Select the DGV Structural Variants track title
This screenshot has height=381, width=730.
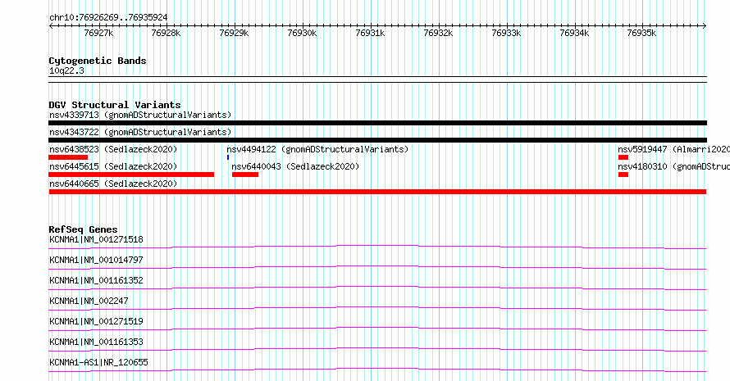[115, 105]
